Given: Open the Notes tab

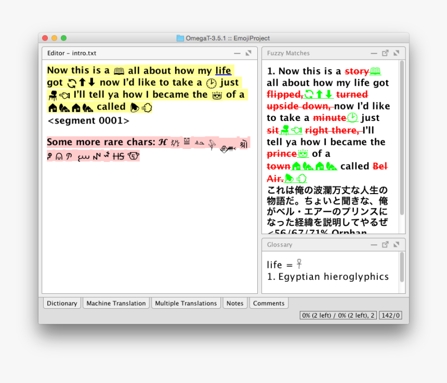Looking at the screenshot, I should click(x=234, y=303).
